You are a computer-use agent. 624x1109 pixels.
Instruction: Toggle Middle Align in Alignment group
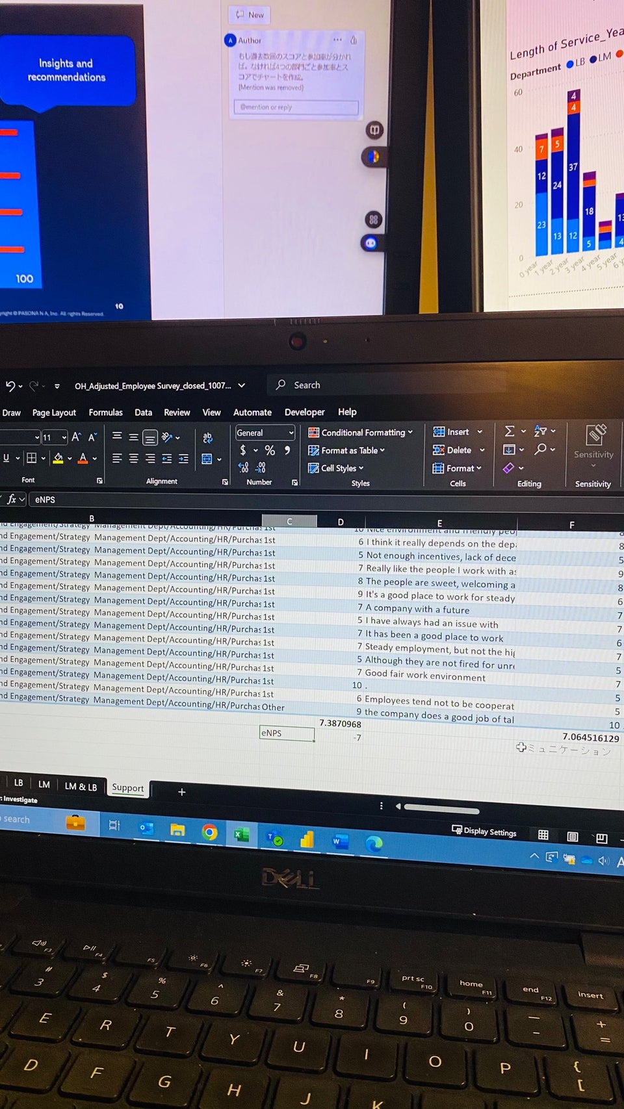pyautogui.click(x=133, y=437)
